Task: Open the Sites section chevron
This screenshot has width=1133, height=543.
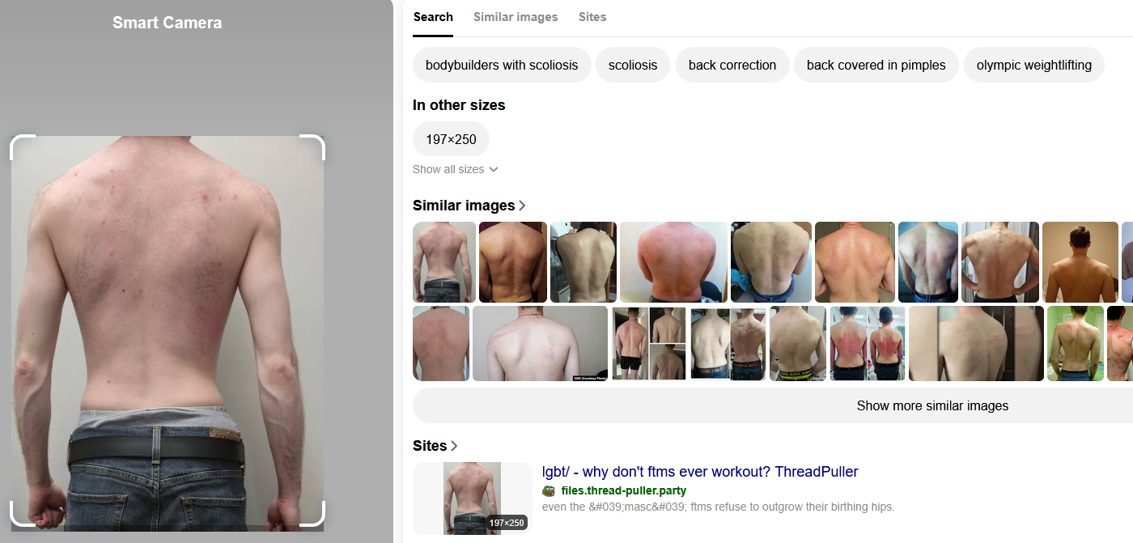Action: [454, 446]
